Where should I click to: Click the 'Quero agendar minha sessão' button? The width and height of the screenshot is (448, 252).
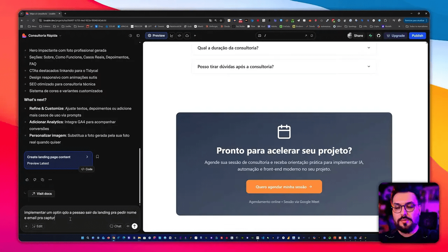[x=284, y=187]
